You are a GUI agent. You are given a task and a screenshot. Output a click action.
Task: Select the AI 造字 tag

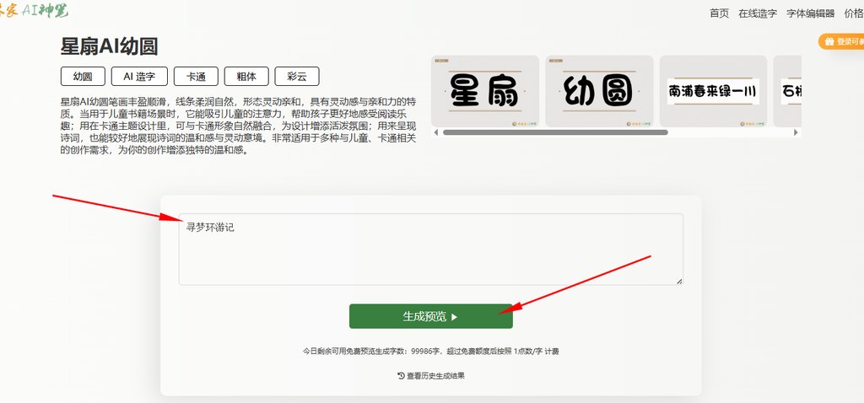139,77
